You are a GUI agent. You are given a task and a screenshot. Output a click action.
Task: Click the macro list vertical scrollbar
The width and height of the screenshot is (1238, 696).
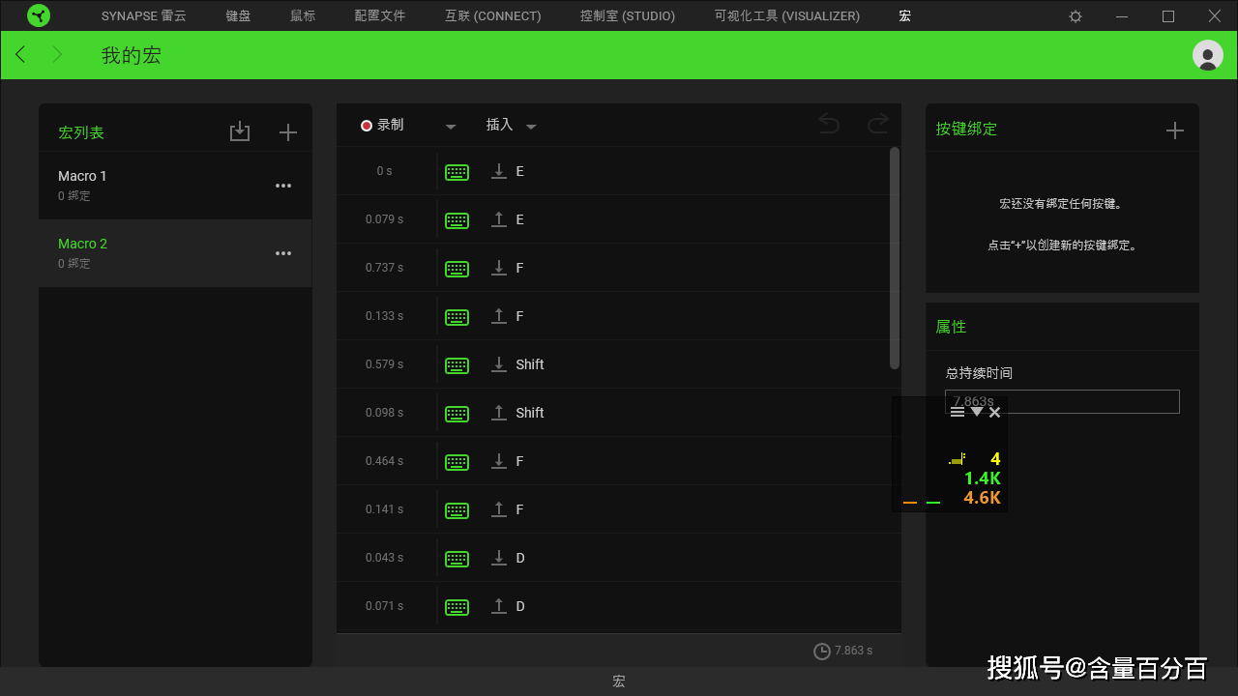click(x=895, y=257)
